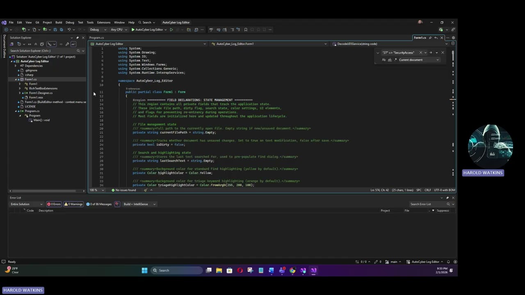Toggle Match case in Find box
The width and height of the screenshot is (525, 295).
(x=384, y=60)
